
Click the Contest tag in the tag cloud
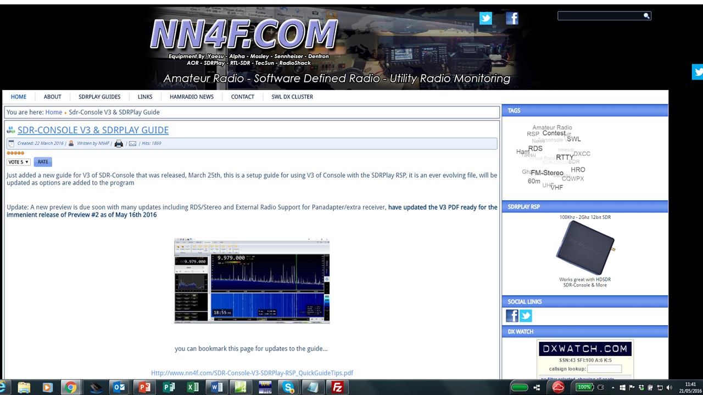click(x=554, y=133)
